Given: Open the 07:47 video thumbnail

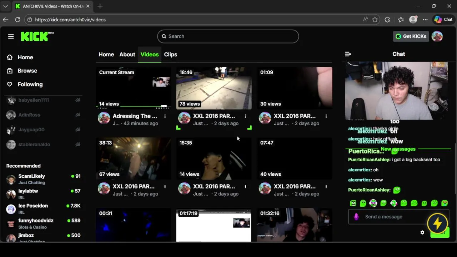Looking at the screenshot, I should click(295, 158).
